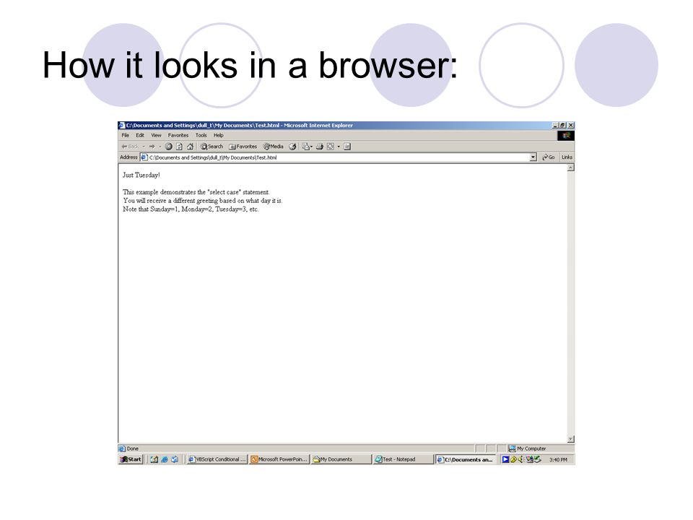Image resolution: width=693 pixels, height=520 pixels.
Task: Open the Search pane button
Action: click(212, 147)
